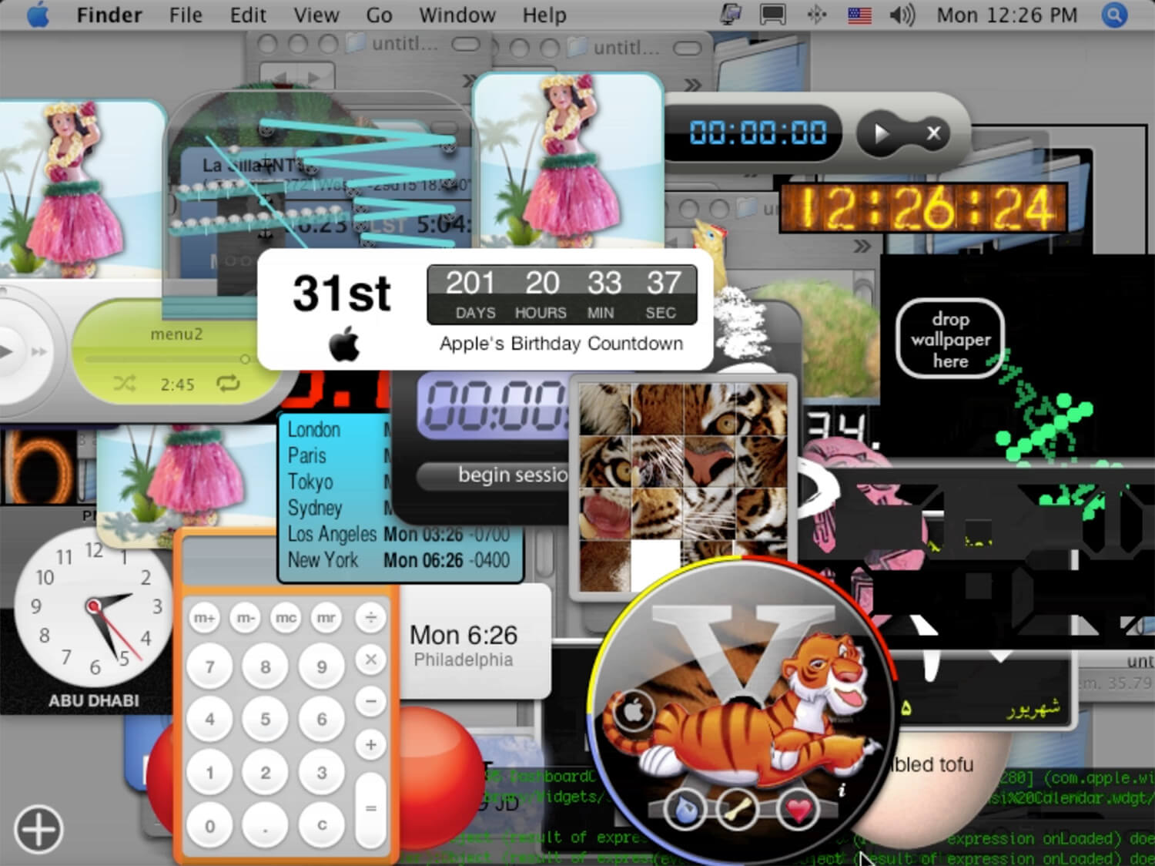
Task: Open the Edit menu
Action: tap(248, 15)
